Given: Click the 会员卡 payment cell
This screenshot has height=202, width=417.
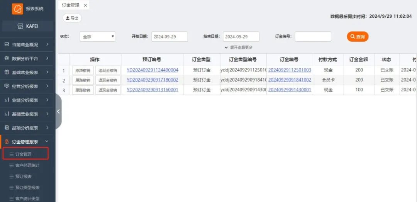Looking at the screenshot, I should 328,80.
